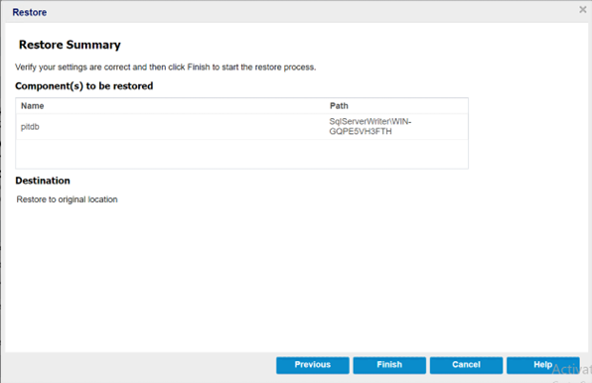
Task: Click the Path column header
Action: tap(339, 106)
